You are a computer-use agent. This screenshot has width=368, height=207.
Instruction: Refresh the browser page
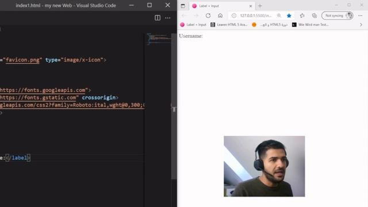pyautogui.click(x=208, y=16)
